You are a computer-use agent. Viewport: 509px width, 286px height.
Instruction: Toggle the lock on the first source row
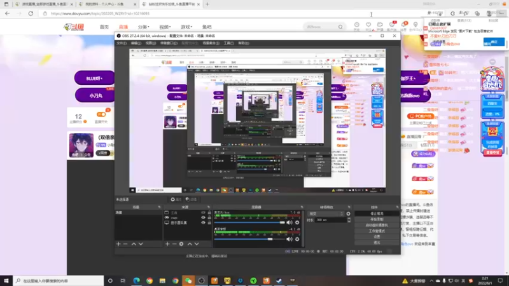209,213
